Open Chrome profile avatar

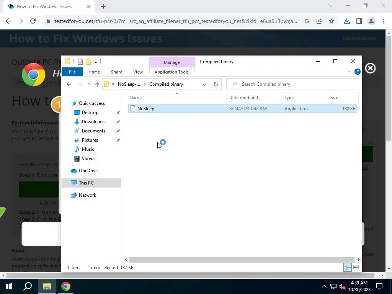click(x=371, y=21)
